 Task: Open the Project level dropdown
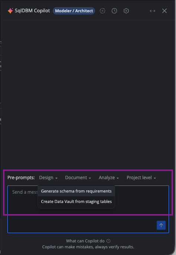coord(141,178)
